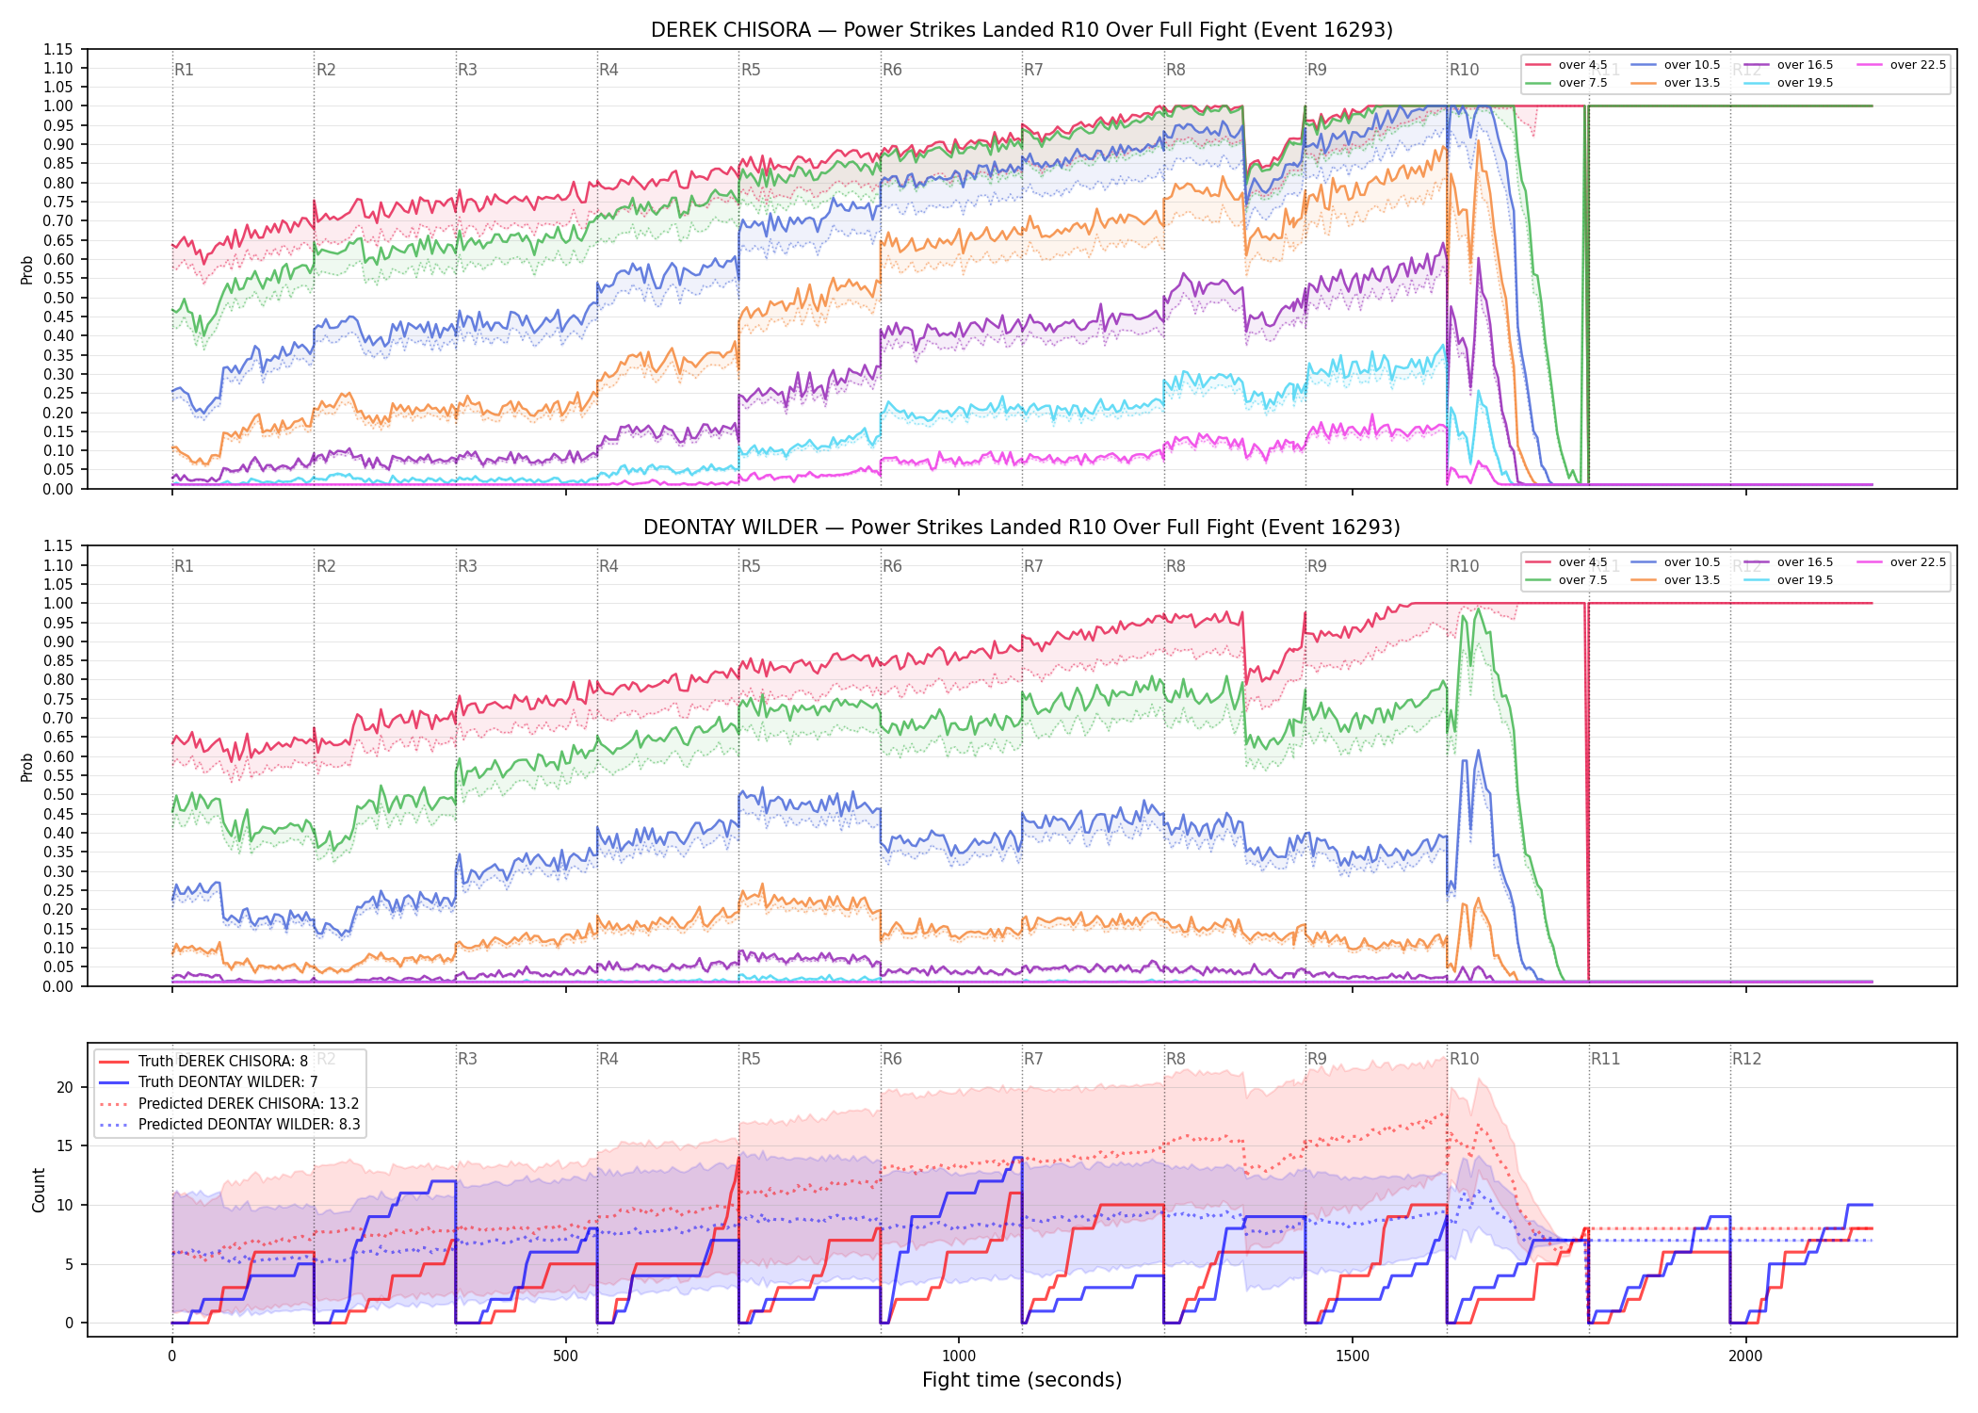
Task: Select R2 marker in the Wilder chart
Action: pos(326,566)
